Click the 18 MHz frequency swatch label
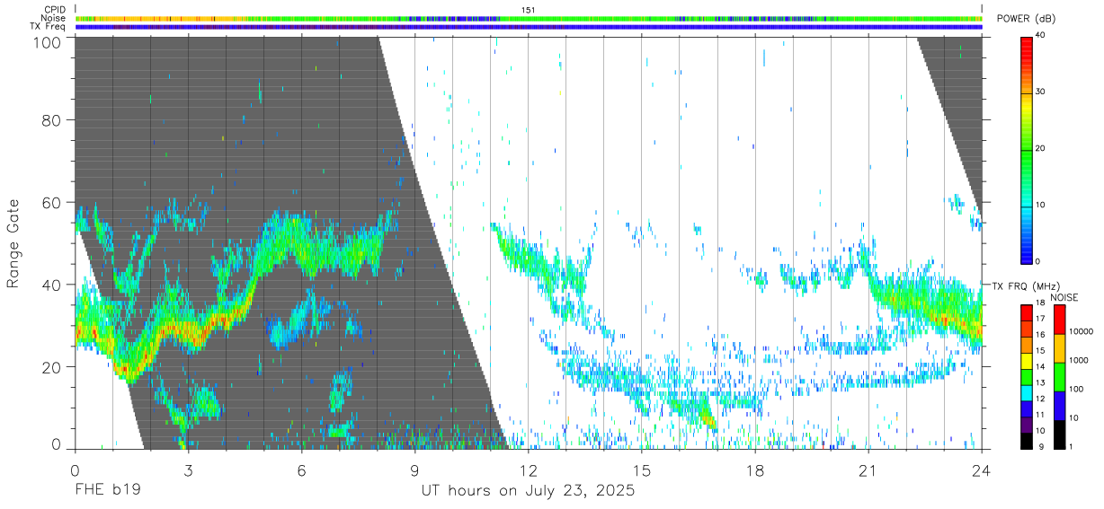Image resolution: width=1104 pixels, height=509 pixels. (x=1039, y=304)
